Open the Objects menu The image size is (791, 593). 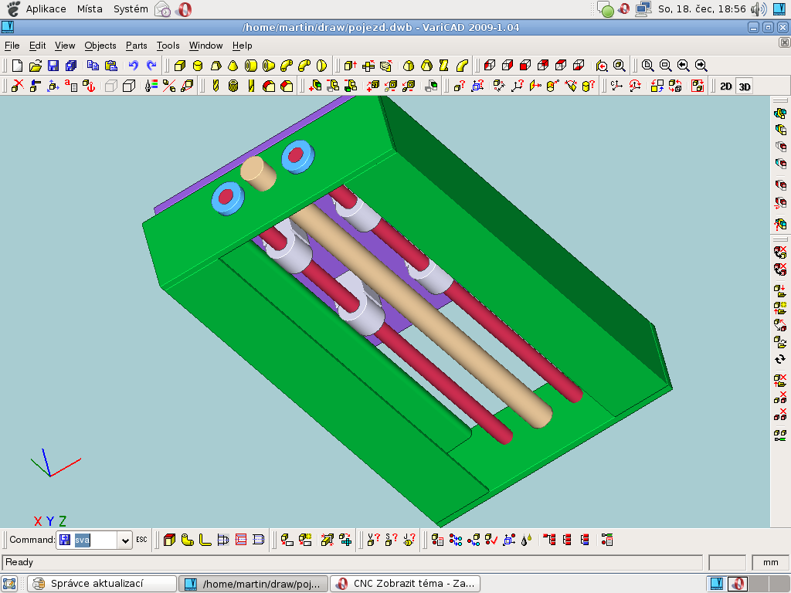pos(100,46)
